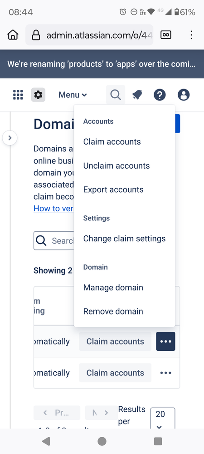Screen dimensions: 204x454
Task: Tap the lock icon in address bar
Action: (x=36, y=35)
